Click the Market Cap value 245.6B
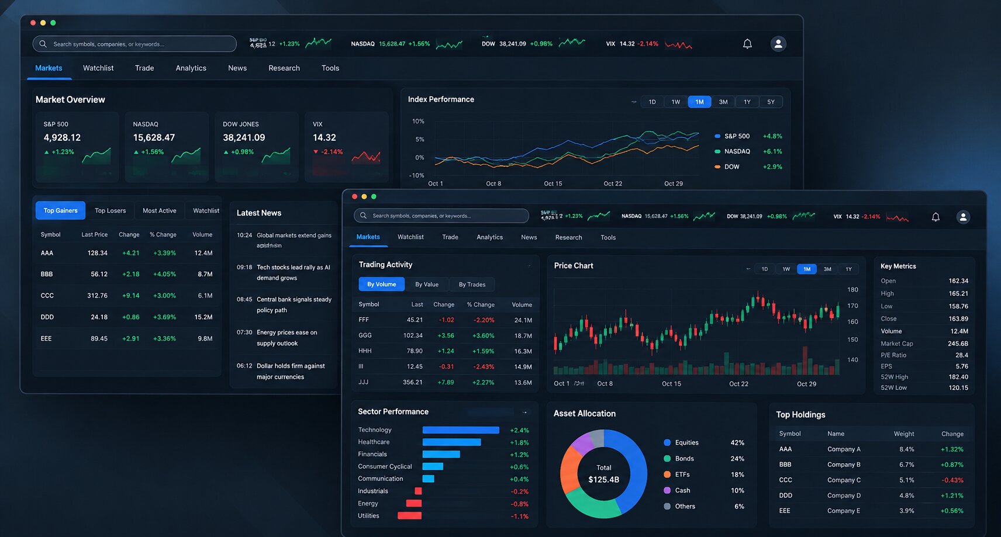Screen dimensions: 1001x537 (x=958, y=344)
